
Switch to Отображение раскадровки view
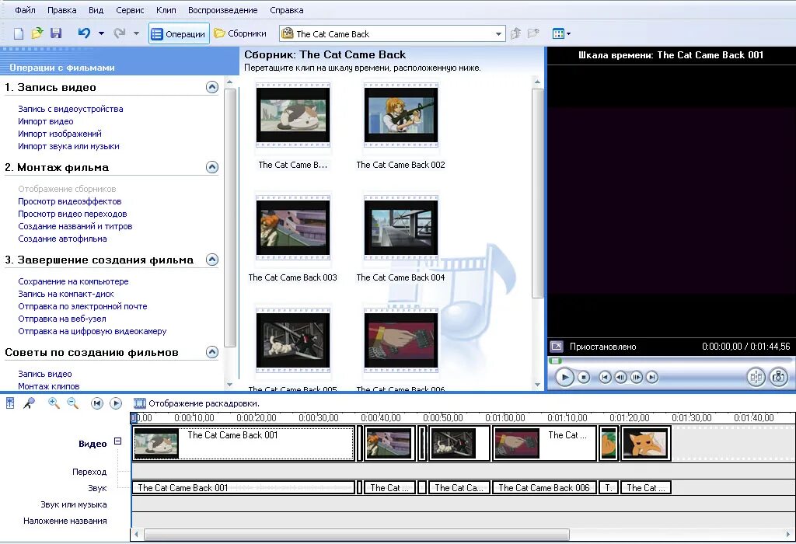point(197,403)
